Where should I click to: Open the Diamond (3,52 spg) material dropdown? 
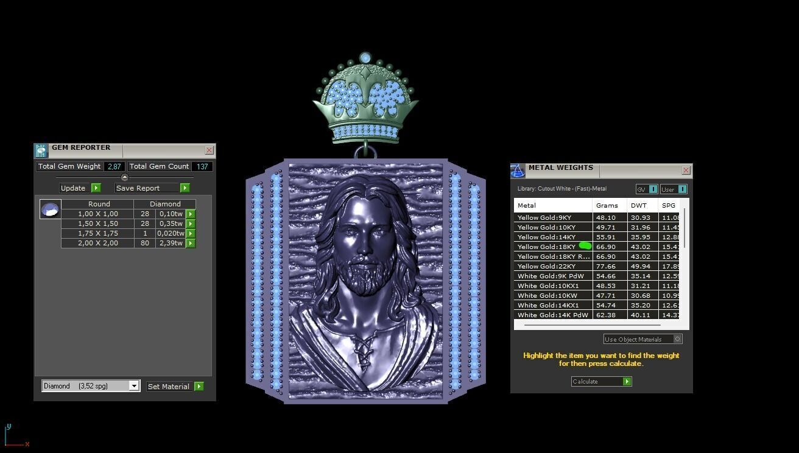pos(91,386)
